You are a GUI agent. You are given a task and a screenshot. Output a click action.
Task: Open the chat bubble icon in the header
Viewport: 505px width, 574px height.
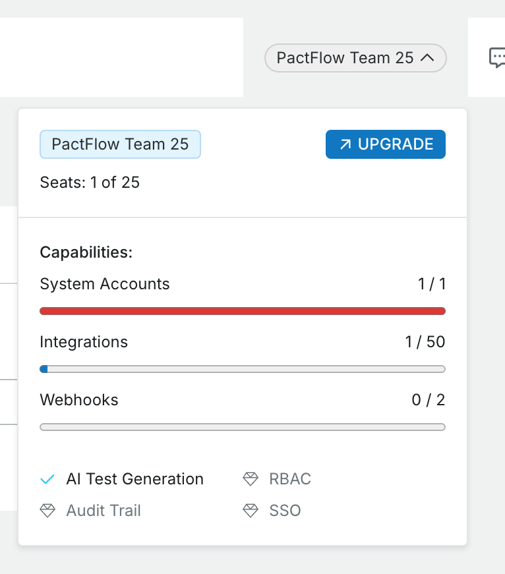click(x=498, y=58)
